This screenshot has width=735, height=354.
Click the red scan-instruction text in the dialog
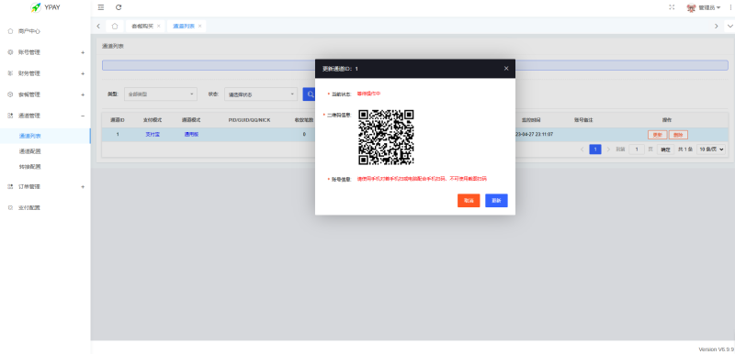tap(422, 179)
